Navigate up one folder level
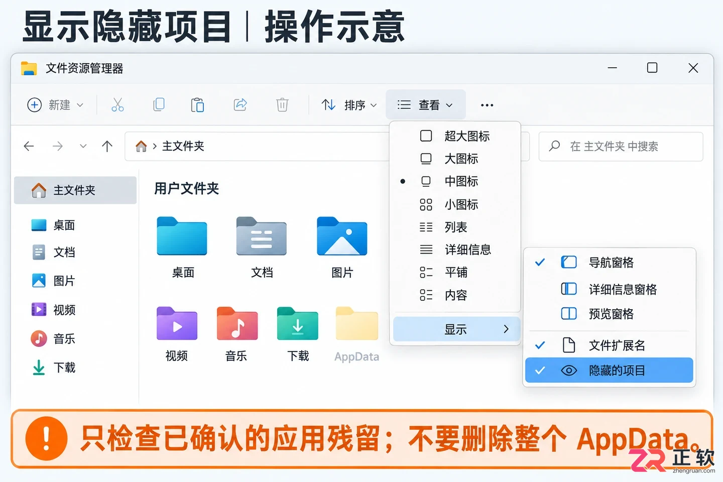This screenshot has height=482, width=723. 107,146
